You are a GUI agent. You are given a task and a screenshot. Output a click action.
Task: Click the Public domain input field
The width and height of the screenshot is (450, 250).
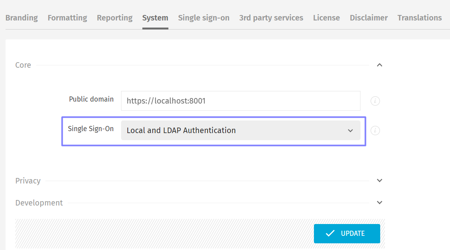[241, 101]
